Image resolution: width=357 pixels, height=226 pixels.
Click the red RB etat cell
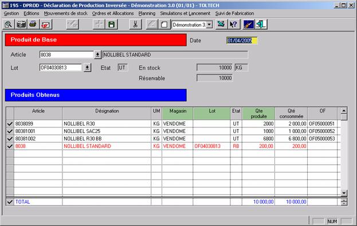point(236,146)
